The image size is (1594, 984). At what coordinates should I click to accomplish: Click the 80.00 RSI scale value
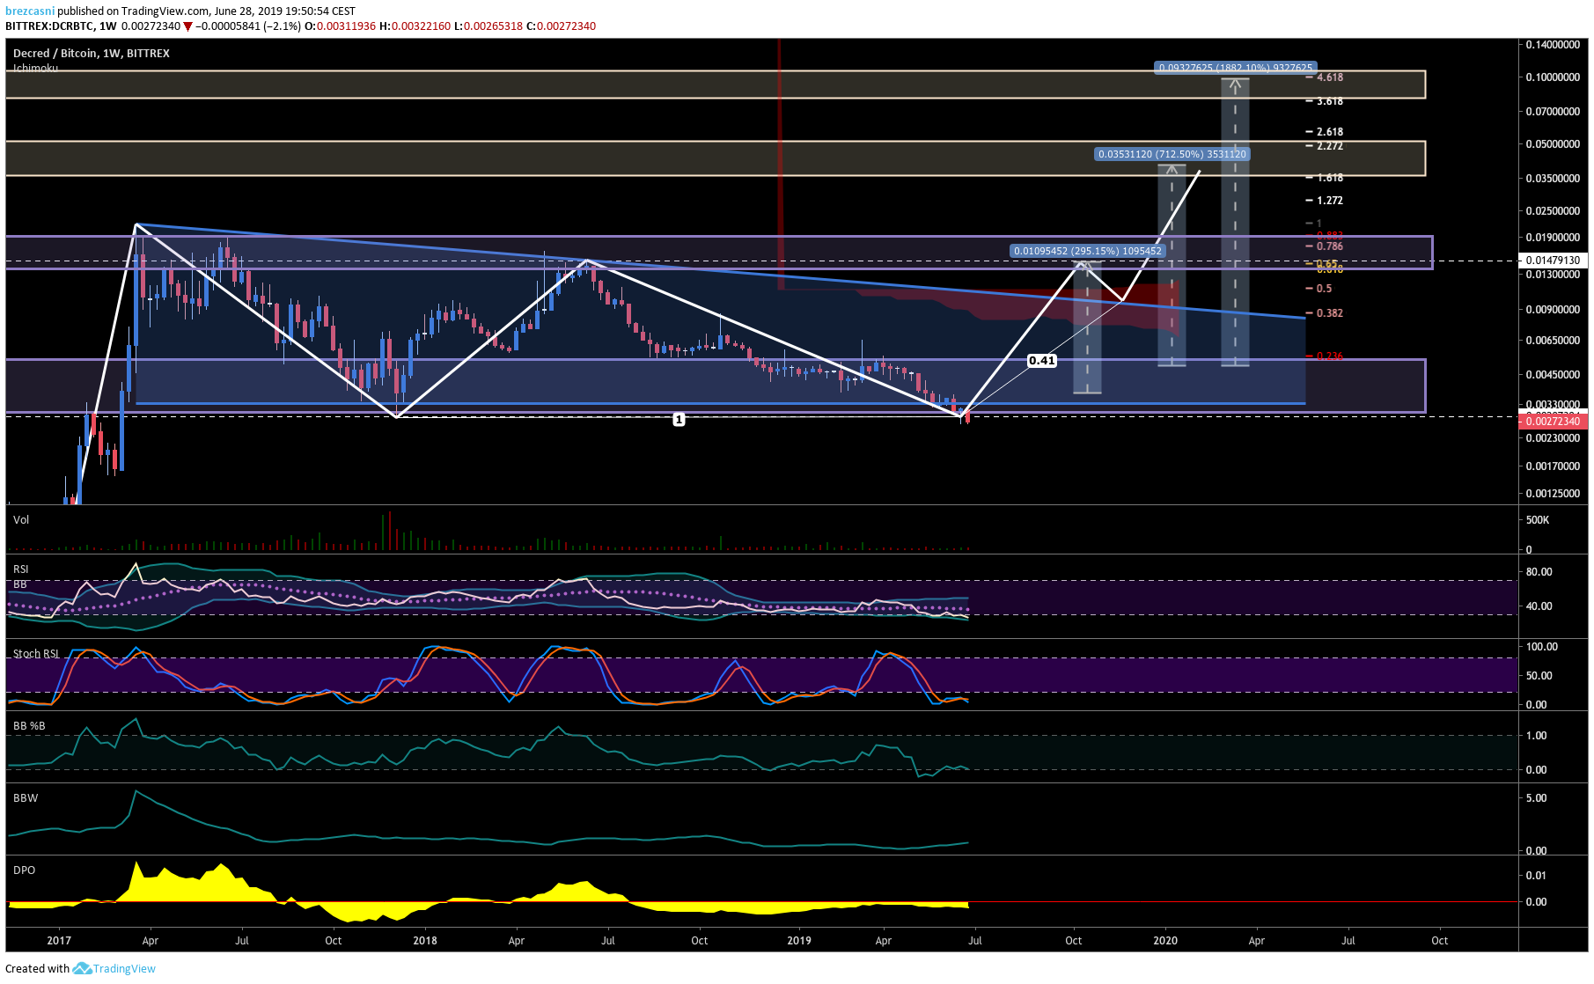coord(1539,572)
